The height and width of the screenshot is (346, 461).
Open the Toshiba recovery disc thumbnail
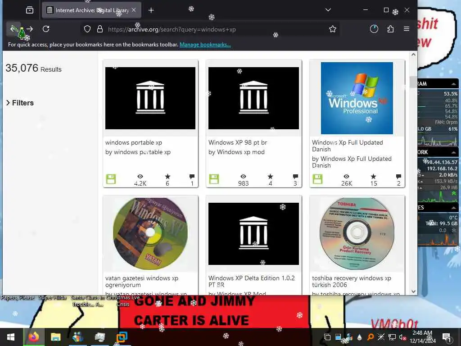pos(357,234)
